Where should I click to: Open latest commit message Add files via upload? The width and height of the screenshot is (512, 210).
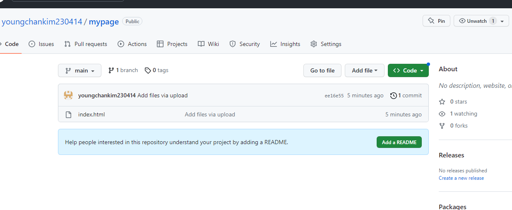coord(163,95)
